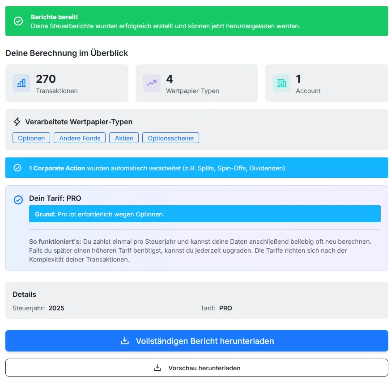Screen dimensions: 391x381
Task: Click the blue check icon beside Dein Tarif: PRO
Action: (18, 200)
